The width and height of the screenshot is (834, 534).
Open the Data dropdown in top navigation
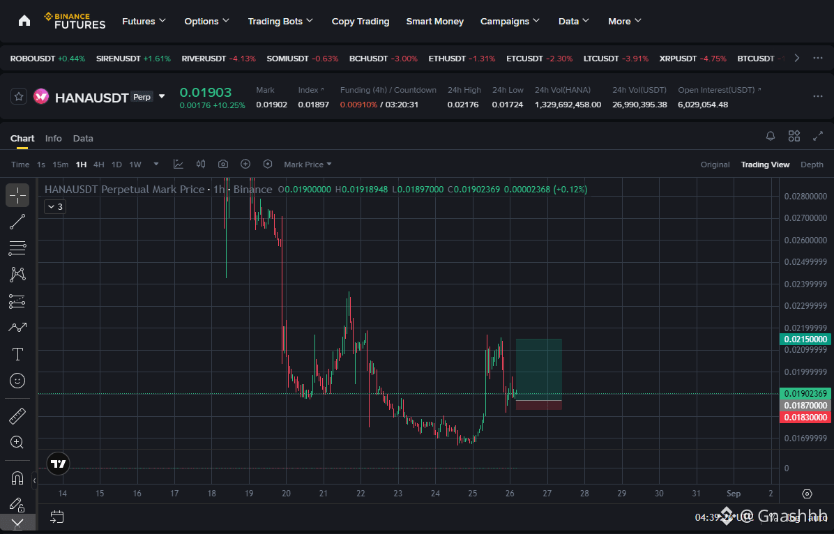coord(574,22)
